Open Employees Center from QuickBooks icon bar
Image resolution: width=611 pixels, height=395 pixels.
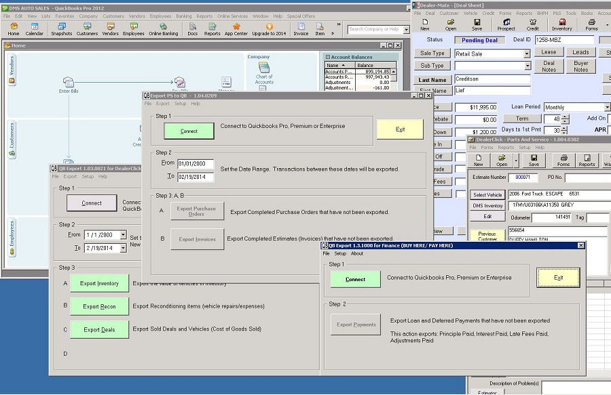coord(134,29)
